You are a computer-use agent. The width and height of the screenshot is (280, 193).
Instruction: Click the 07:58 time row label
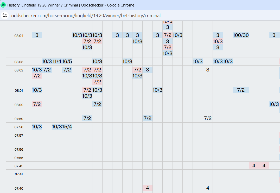coord(19,127)
